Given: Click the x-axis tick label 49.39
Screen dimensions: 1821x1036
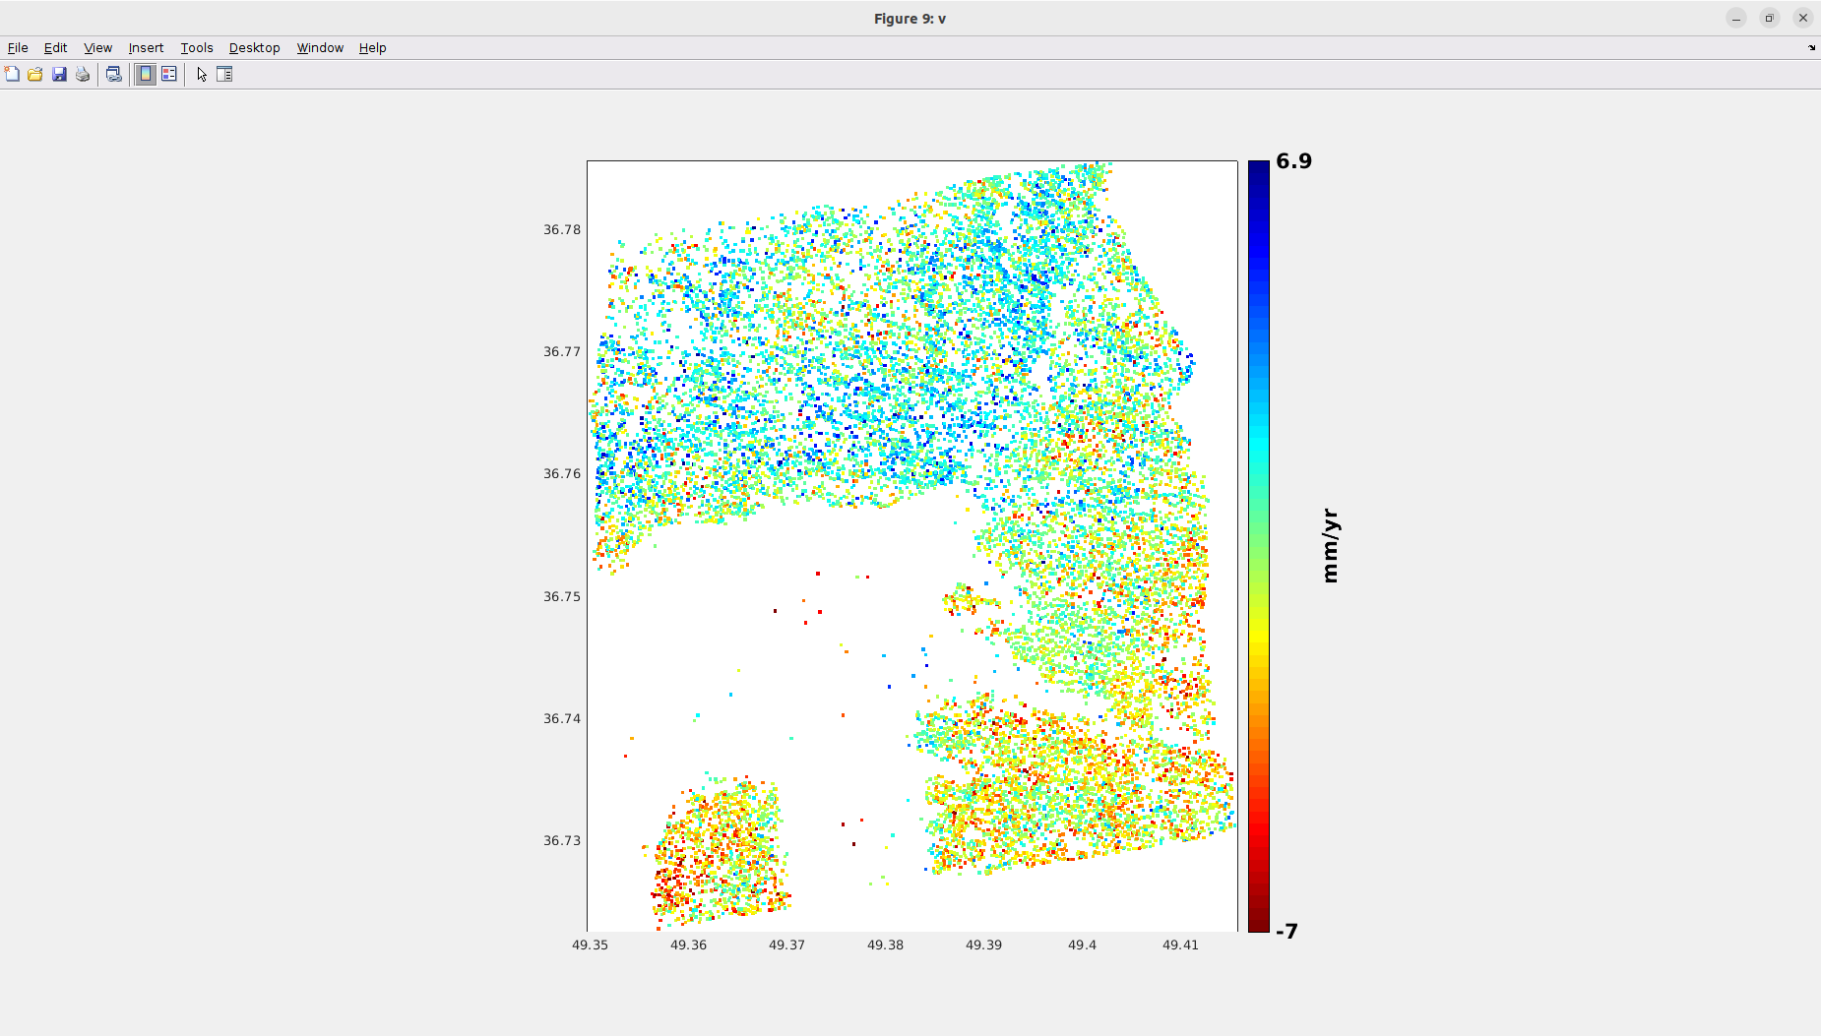Looking at the screenshot, I should pos(983,945).
